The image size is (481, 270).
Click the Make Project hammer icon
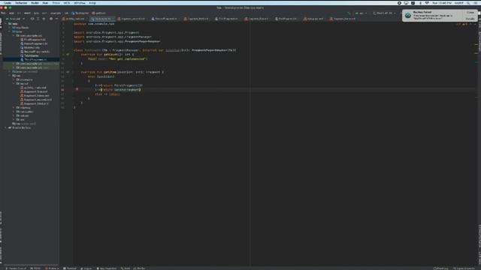tap(349, 13)
